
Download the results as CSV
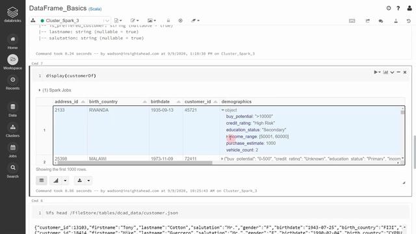79,181
